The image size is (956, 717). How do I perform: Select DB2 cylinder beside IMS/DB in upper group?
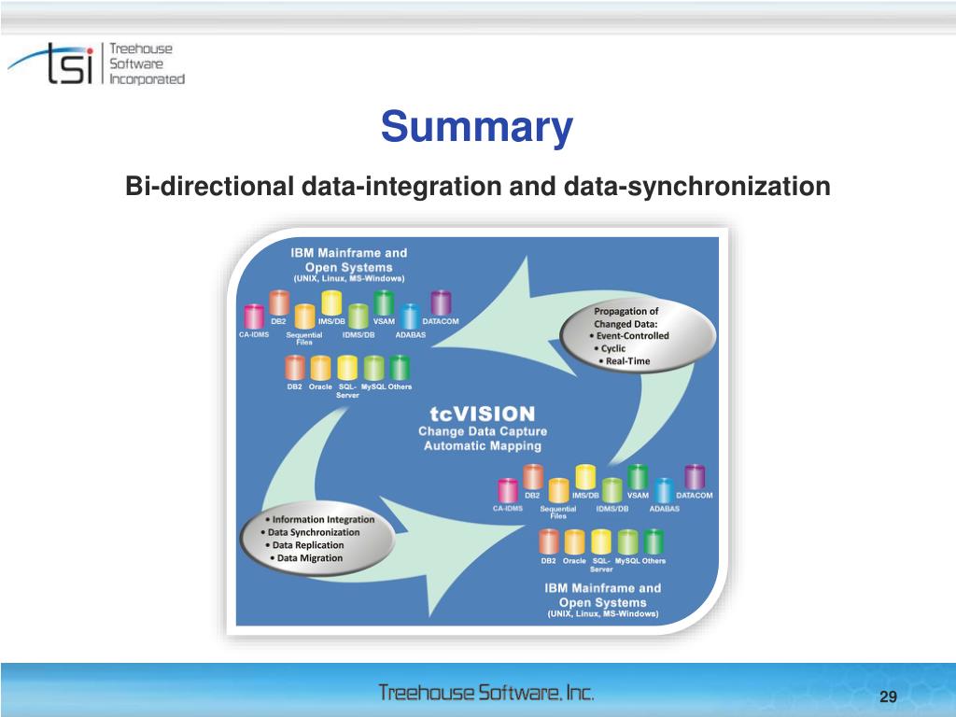click(279, 303)
